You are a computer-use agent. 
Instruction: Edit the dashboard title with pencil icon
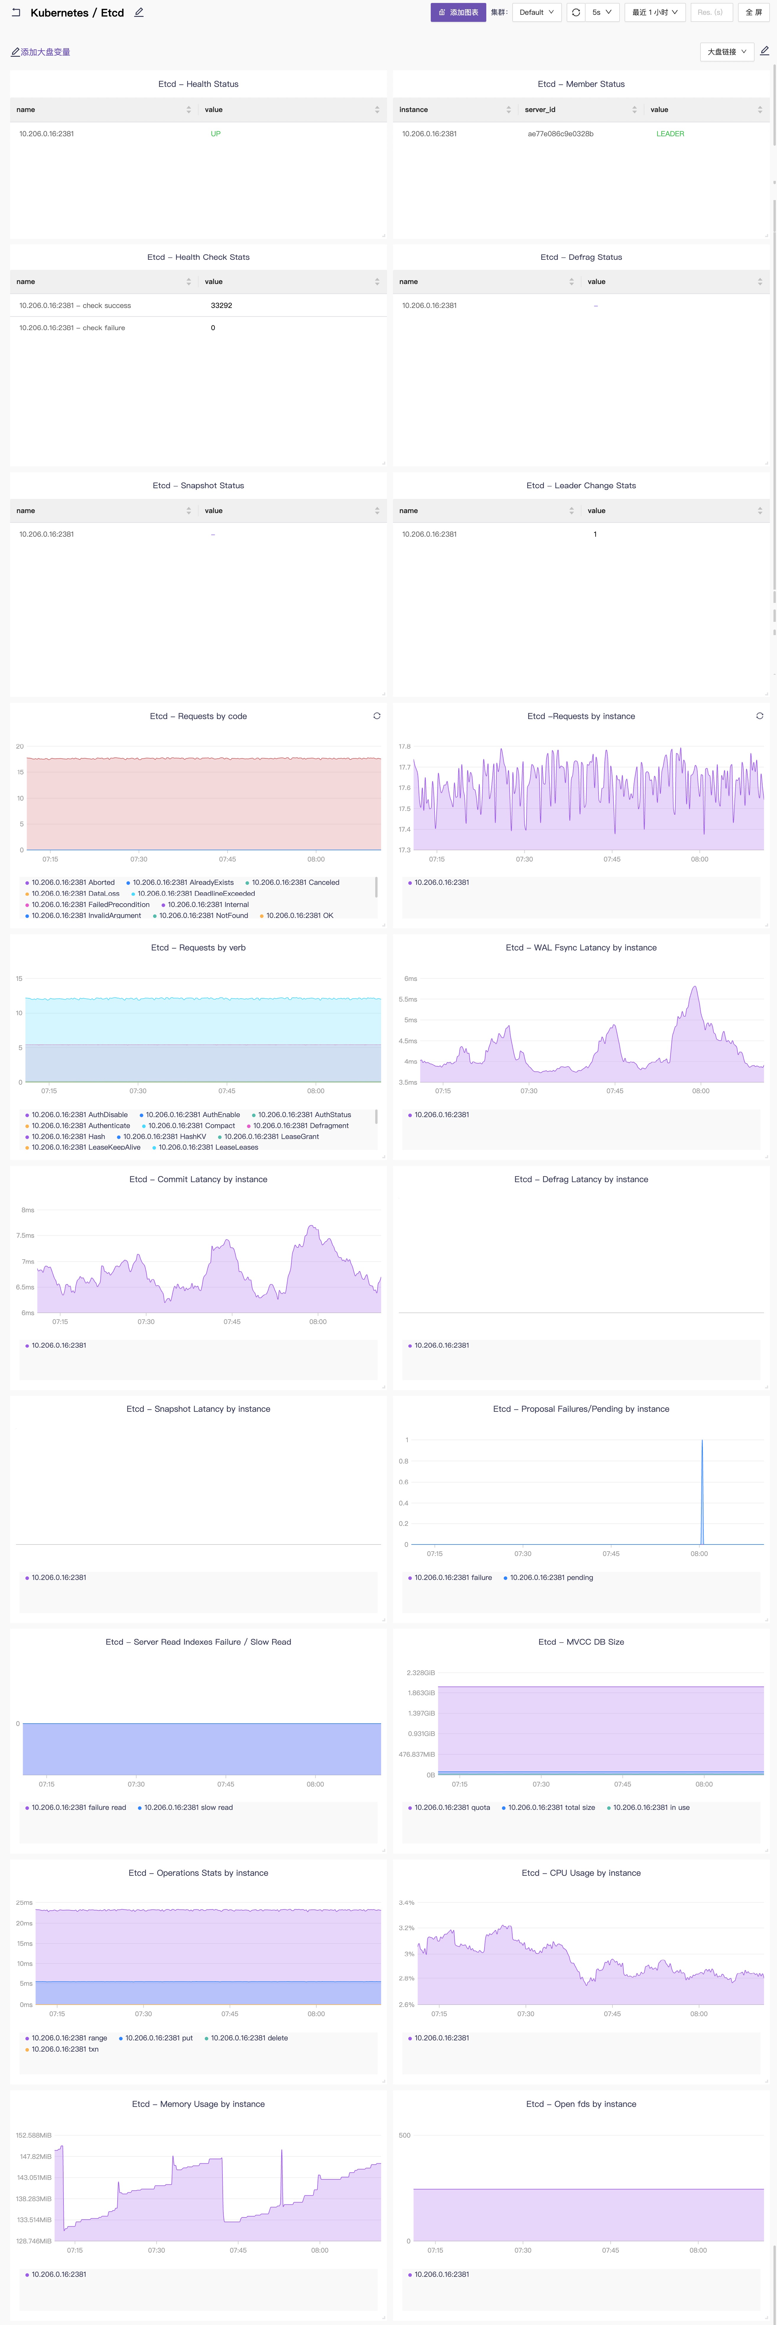click(139, 13)
